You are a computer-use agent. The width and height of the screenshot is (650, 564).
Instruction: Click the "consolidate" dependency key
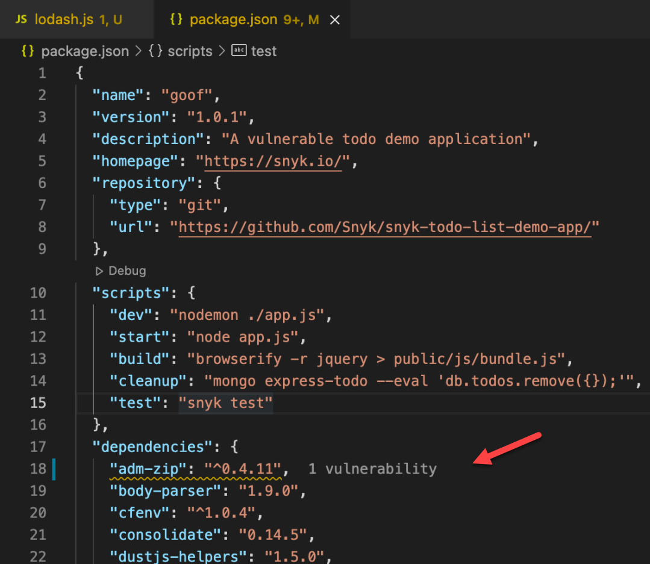point(166,534)
